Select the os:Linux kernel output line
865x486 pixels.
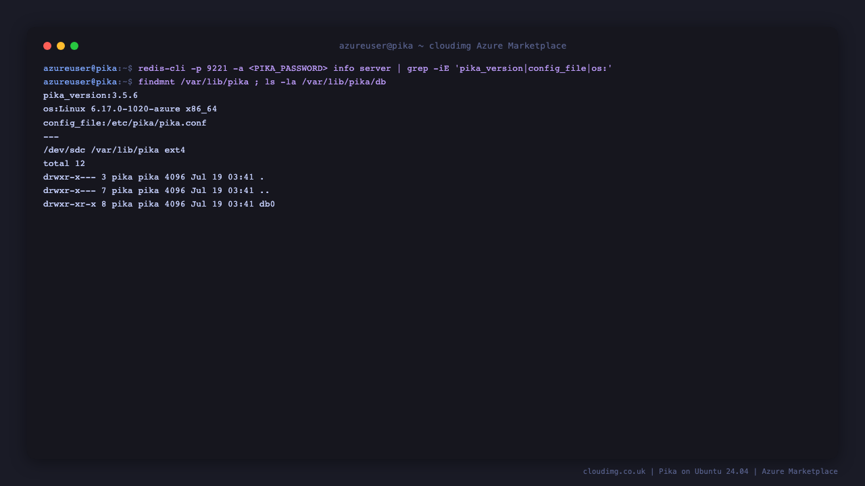coord(130,109)
